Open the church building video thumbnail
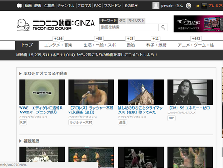This screenshot has width=223, height=168. click(141, 92)
